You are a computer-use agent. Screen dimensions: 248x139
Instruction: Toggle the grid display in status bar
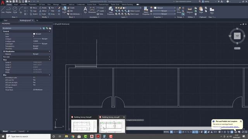coord(171,132)
